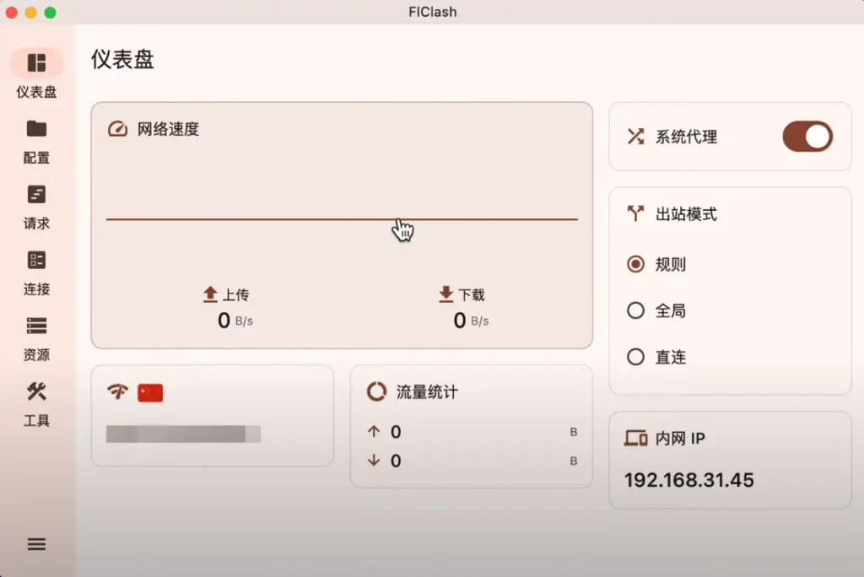864x577 pixels.
Task: Open the 工具 tools icon
Action: point(36,391)
